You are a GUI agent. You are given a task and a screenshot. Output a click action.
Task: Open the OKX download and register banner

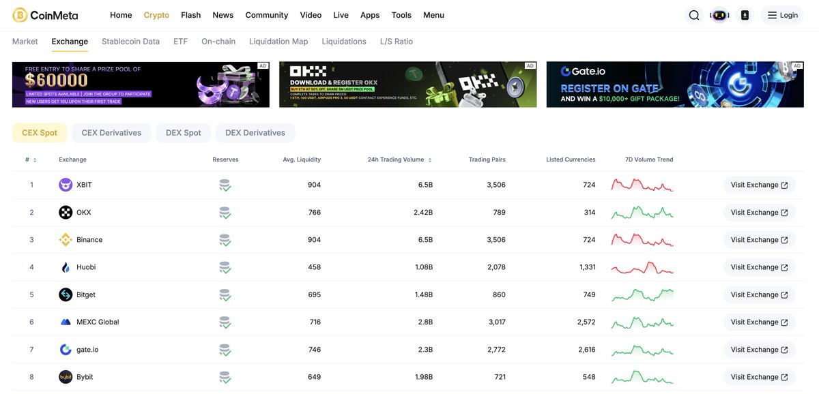pos(408,85)
